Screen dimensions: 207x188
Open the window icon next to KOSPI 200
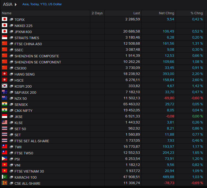(11, 86)
